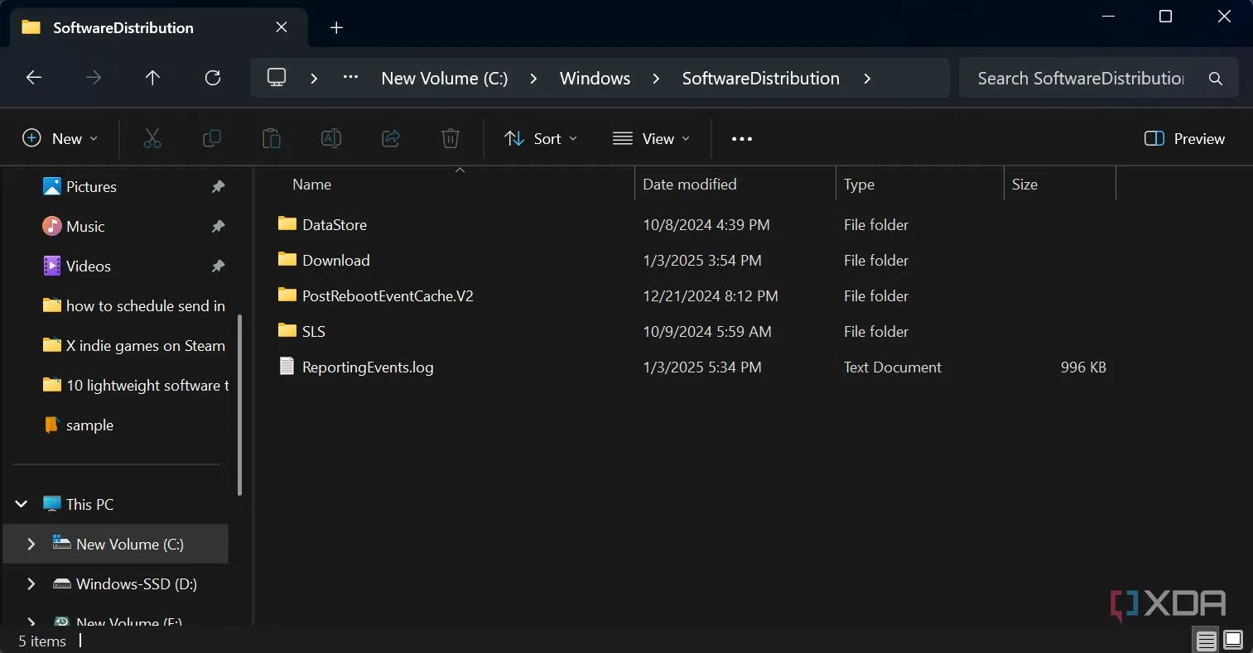Open the See more toolbar menu
Screen dimensions: 1253x653
(741, 138)
